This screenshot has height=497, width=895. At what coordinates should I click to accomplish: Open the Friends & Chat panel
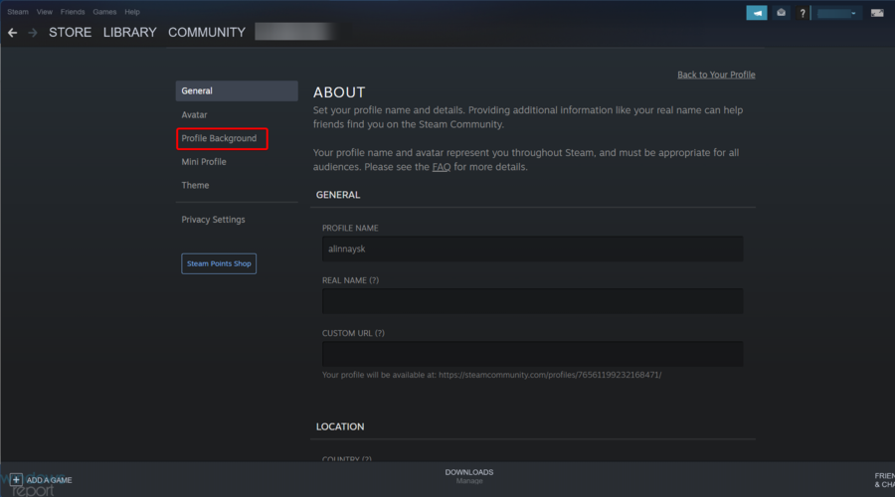884,480
